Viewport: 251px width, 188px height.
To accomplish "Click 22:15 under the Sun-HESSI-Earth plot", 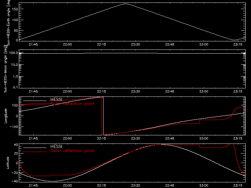I will [x=101, y=44].
